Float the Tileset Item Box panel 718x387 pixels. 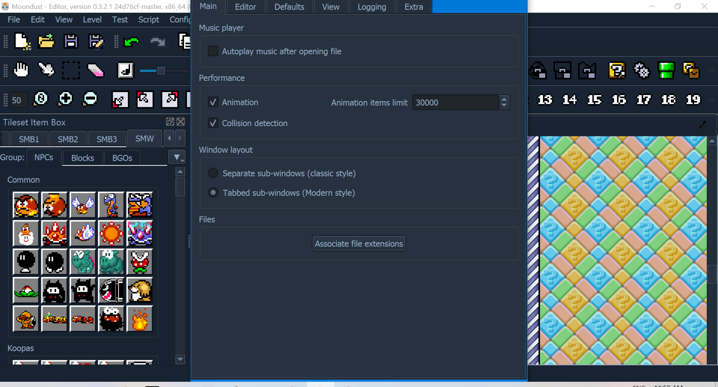[170, 122]
